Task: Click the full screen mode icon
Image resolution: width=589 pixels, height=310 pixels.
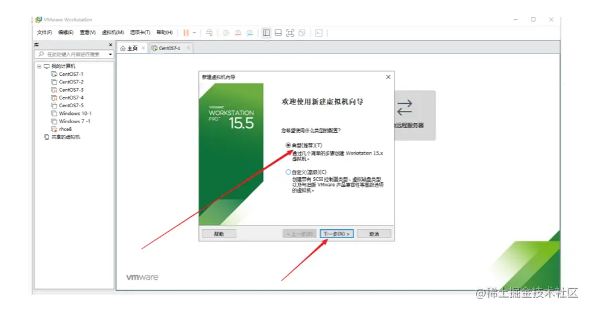Action: [290, 33]
